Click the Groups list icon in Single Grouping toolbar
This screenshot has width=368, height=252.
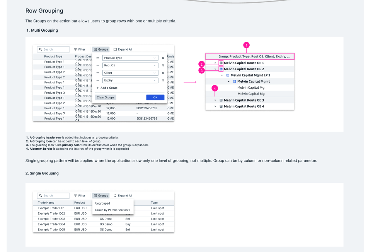tap(95, 196)
